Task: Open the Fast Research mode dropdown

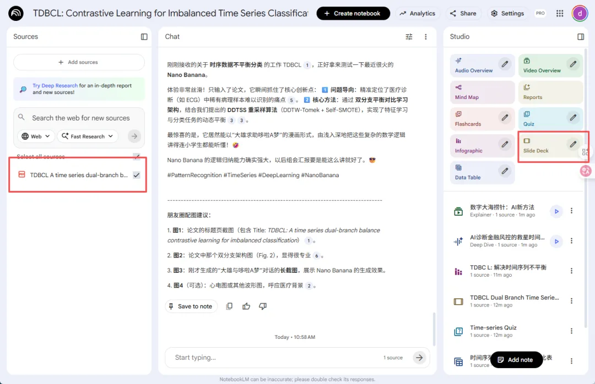Action: [x=87, y=136]
